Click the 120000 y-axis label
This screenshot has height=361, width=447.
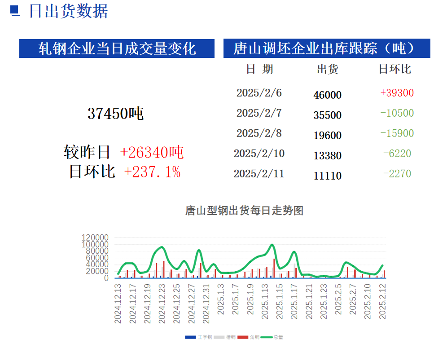(95, 238)
